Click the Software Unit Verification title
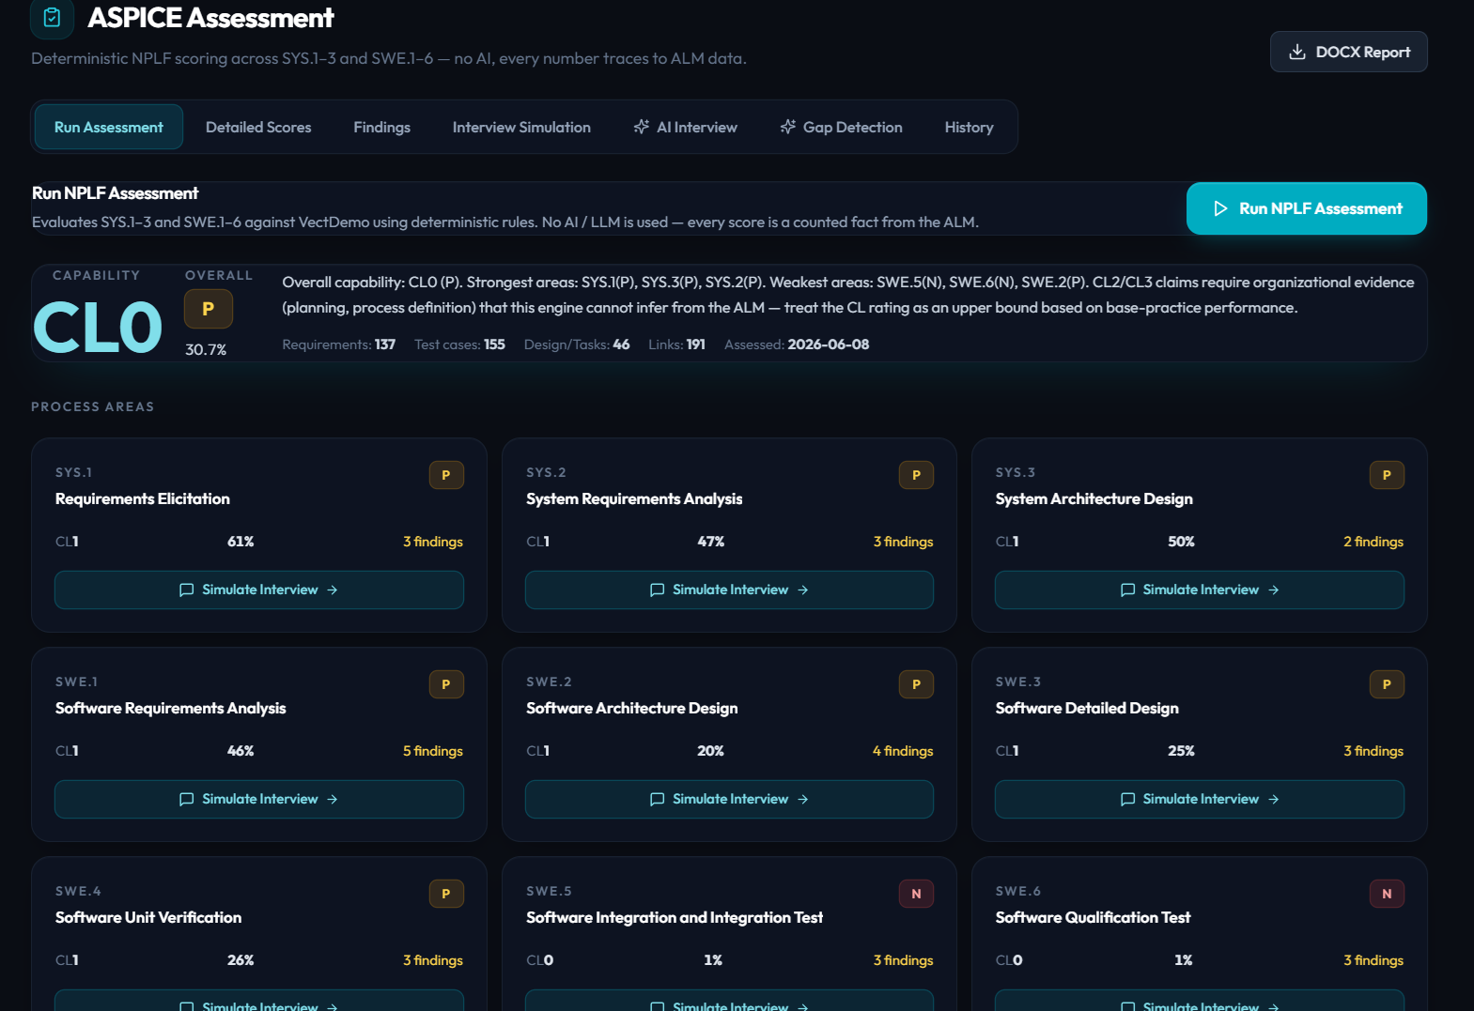 (148, 917)
